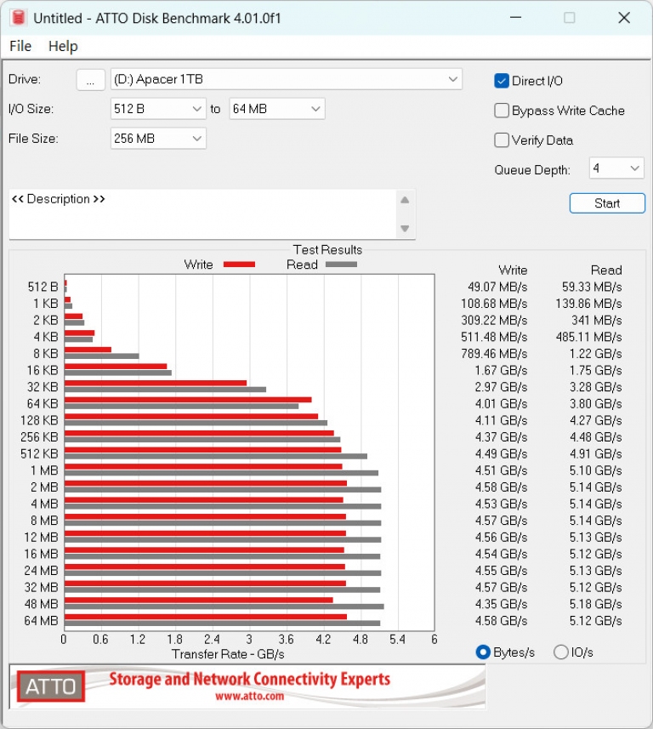
Task: Click the 1 MB row label
Action: (44, 470)
